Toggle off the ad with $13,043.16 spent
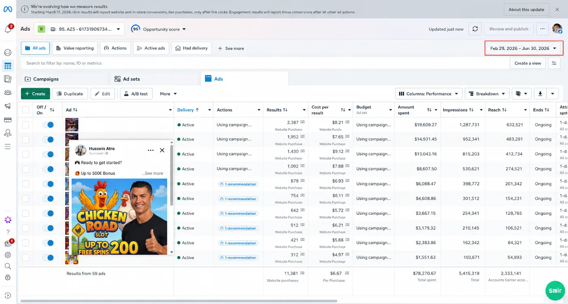The image size is (568, 304). (48, 154)
